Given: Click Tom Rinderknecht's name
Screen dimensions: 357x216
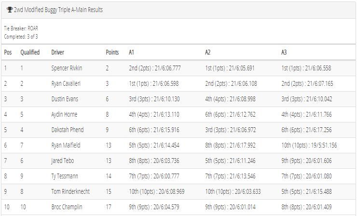Looking at the screenshot, I should click(70, 191).
